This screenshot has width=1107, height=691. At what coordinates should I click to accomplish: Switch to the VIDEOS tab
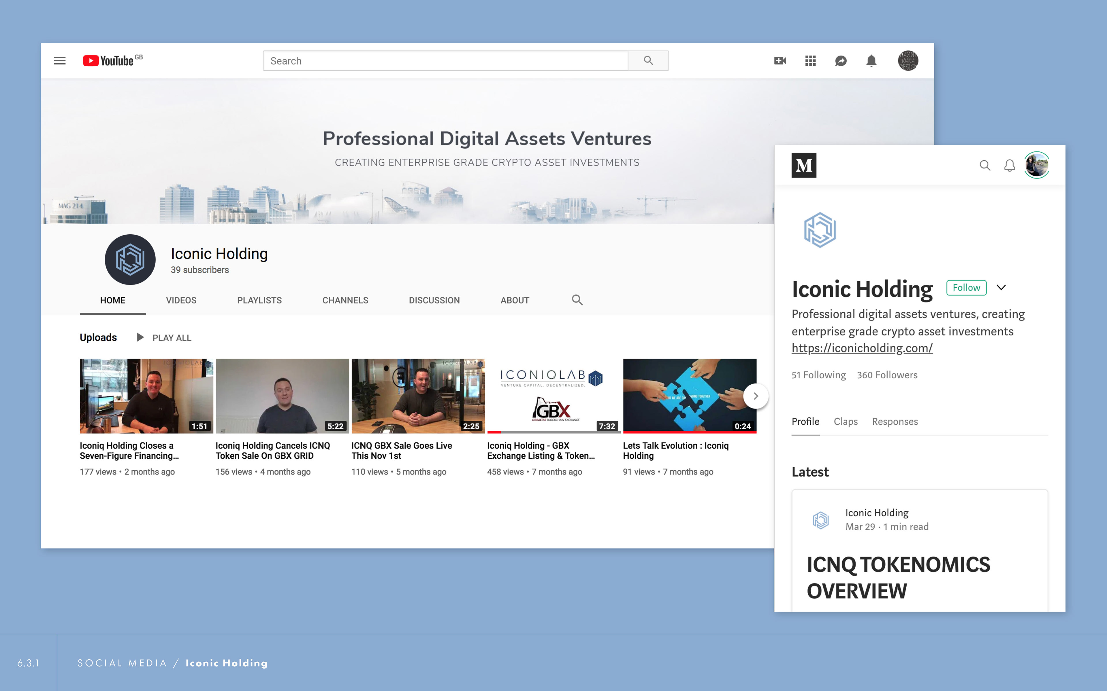[x=181, y=300]
